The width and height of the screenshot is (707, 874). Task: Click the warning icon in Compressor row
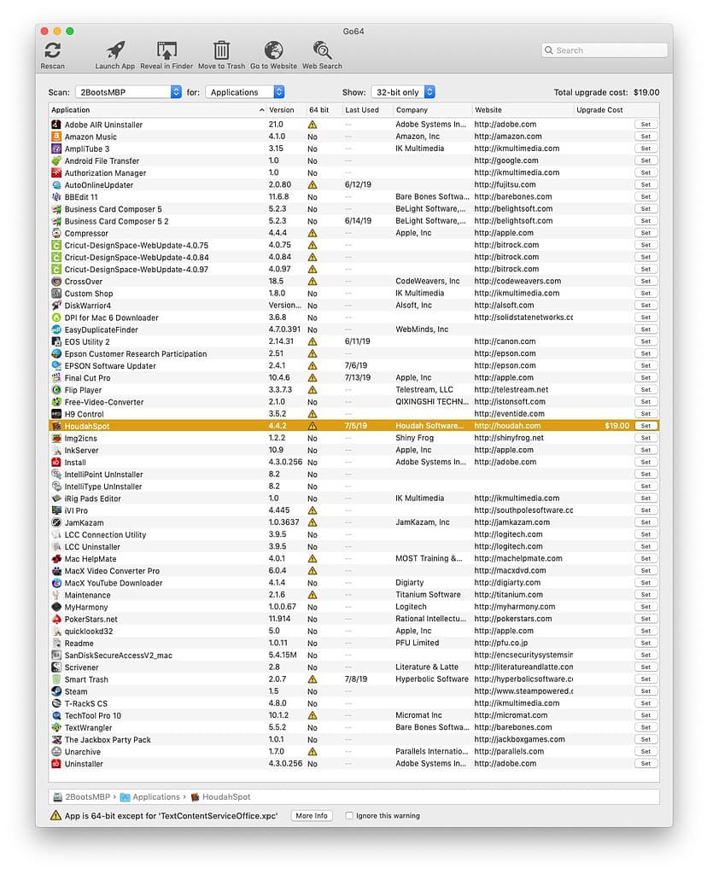click(x=313, y=233)
